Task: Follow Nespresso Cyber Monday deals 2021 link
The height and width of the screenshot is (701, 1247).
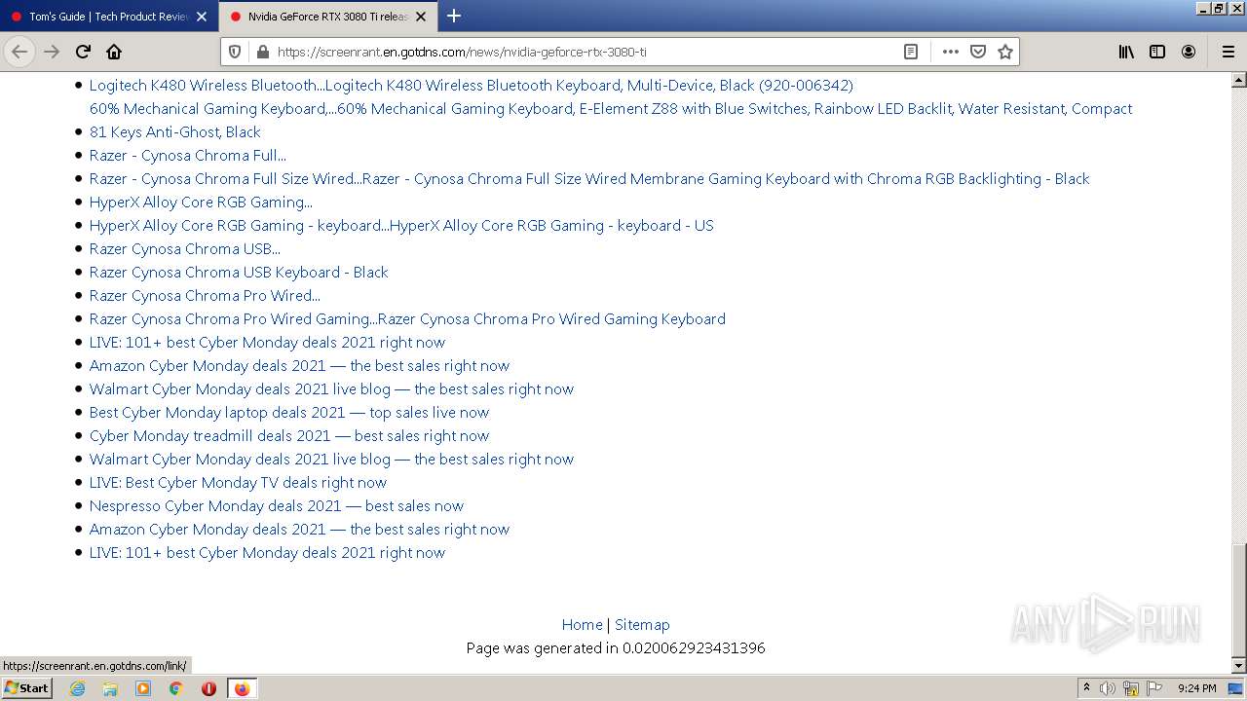Action: 277,506
